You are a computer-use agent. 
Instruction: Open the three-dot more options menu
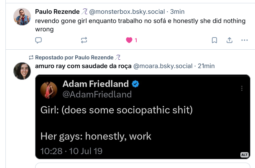(245, 40)
